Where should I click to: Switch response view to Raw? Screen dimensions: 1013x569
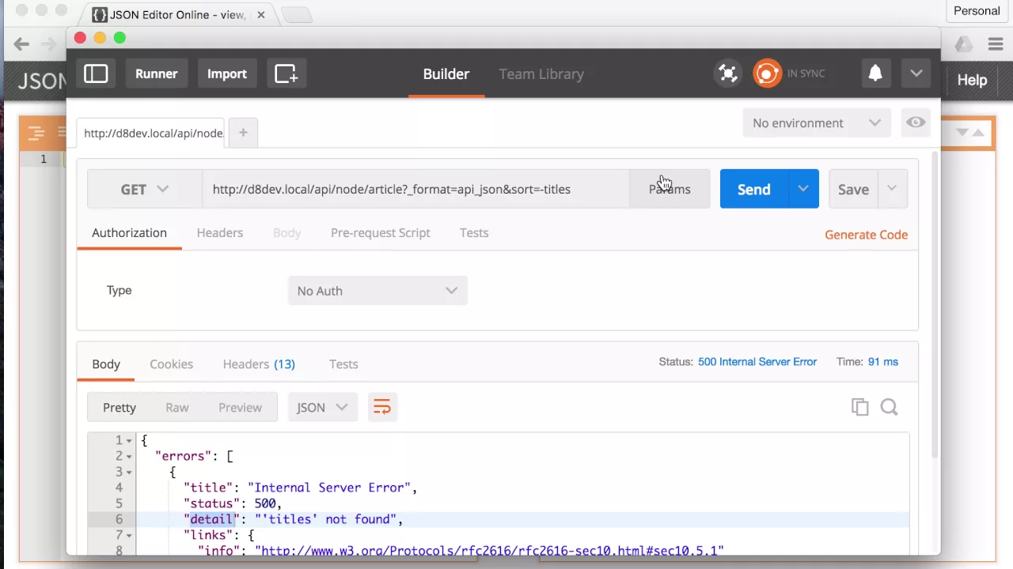[177, 407]
